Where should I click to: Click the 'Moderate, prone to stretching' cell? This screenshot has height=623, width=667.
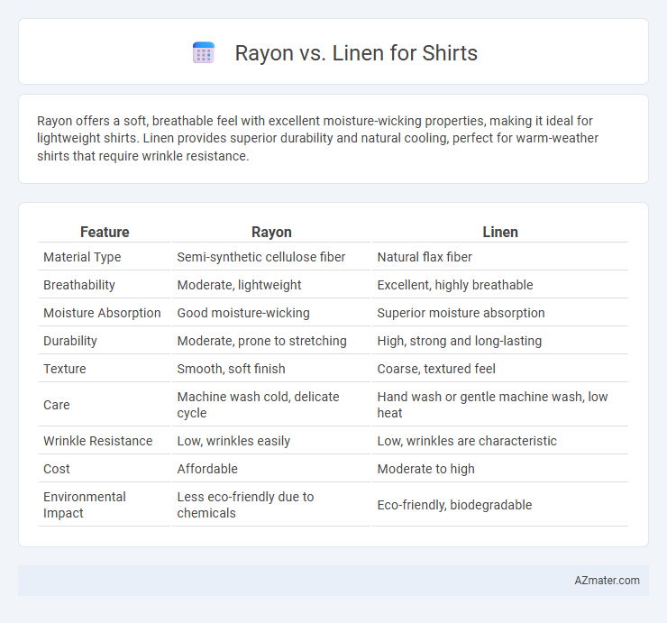point(271,341)
